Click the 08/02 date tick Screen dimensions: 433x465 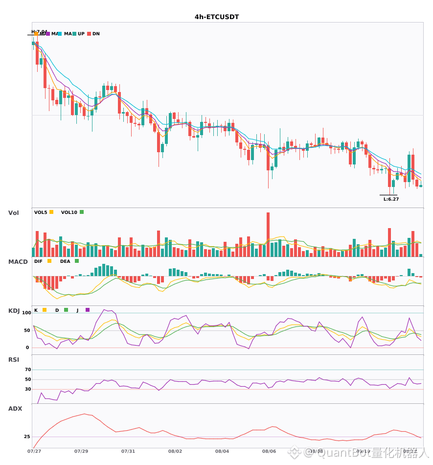175,451
